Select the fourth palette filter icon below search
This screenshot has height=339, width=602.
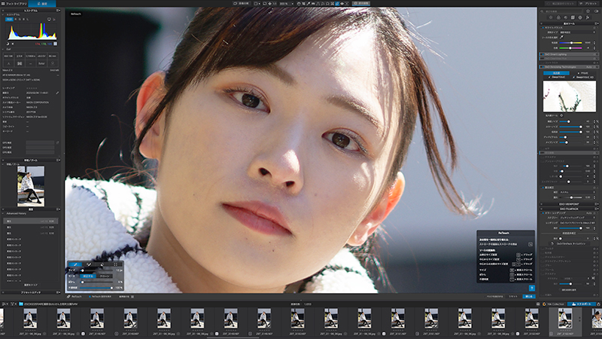(573, 17)
